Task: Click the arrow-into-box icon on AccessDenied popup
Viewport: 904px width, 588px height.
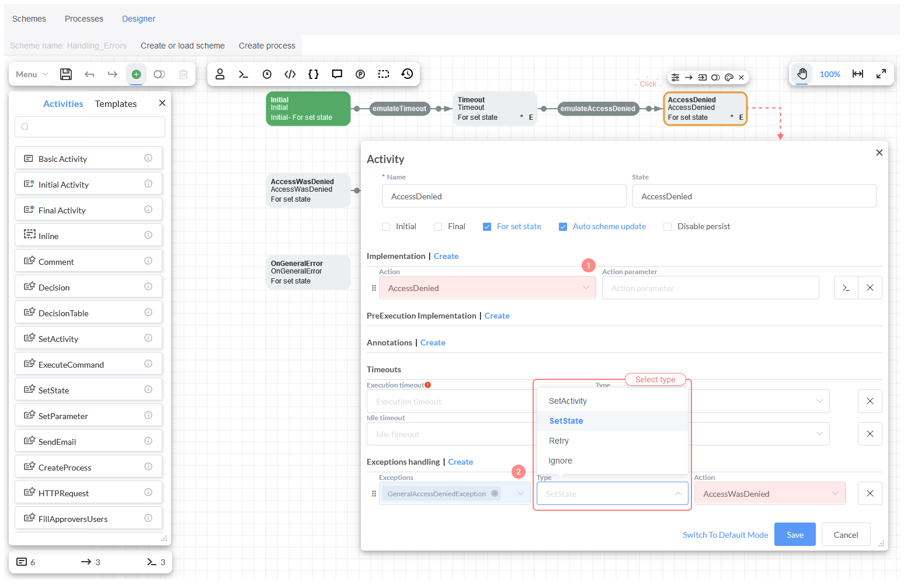Action: coord(703,77)
